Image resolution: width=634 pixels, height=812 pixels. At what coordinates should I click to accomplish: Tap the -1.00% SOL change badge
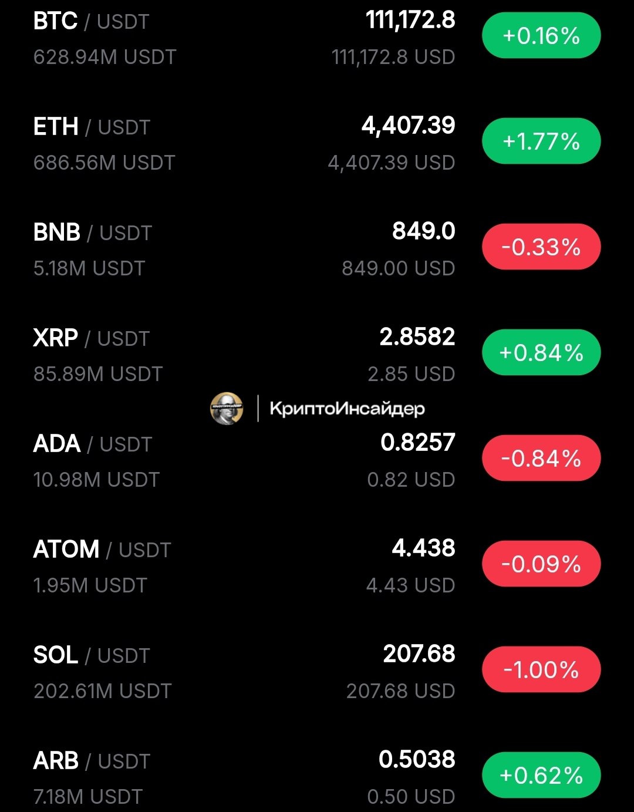pos(541,670)
